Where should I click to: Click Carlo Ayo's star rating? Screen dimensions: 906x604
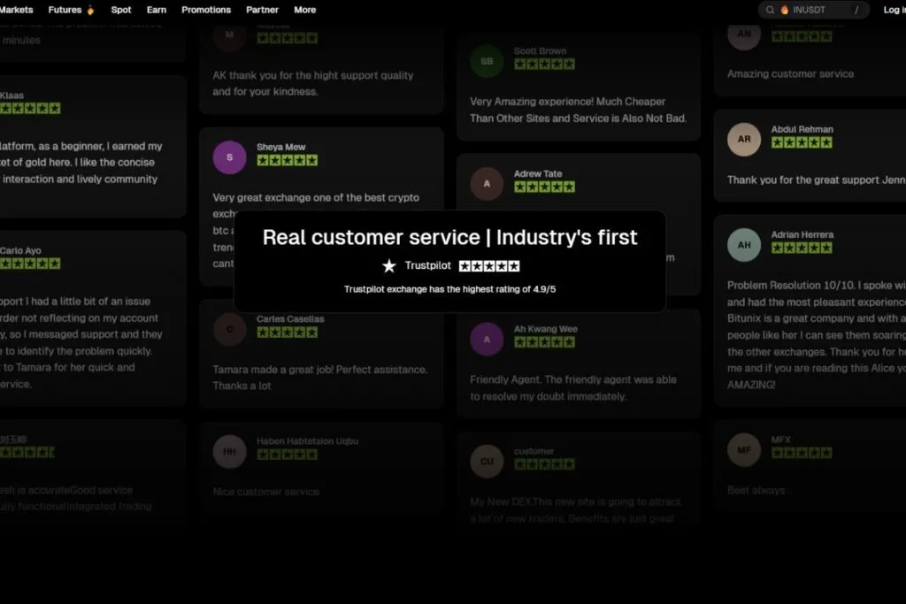30,264
